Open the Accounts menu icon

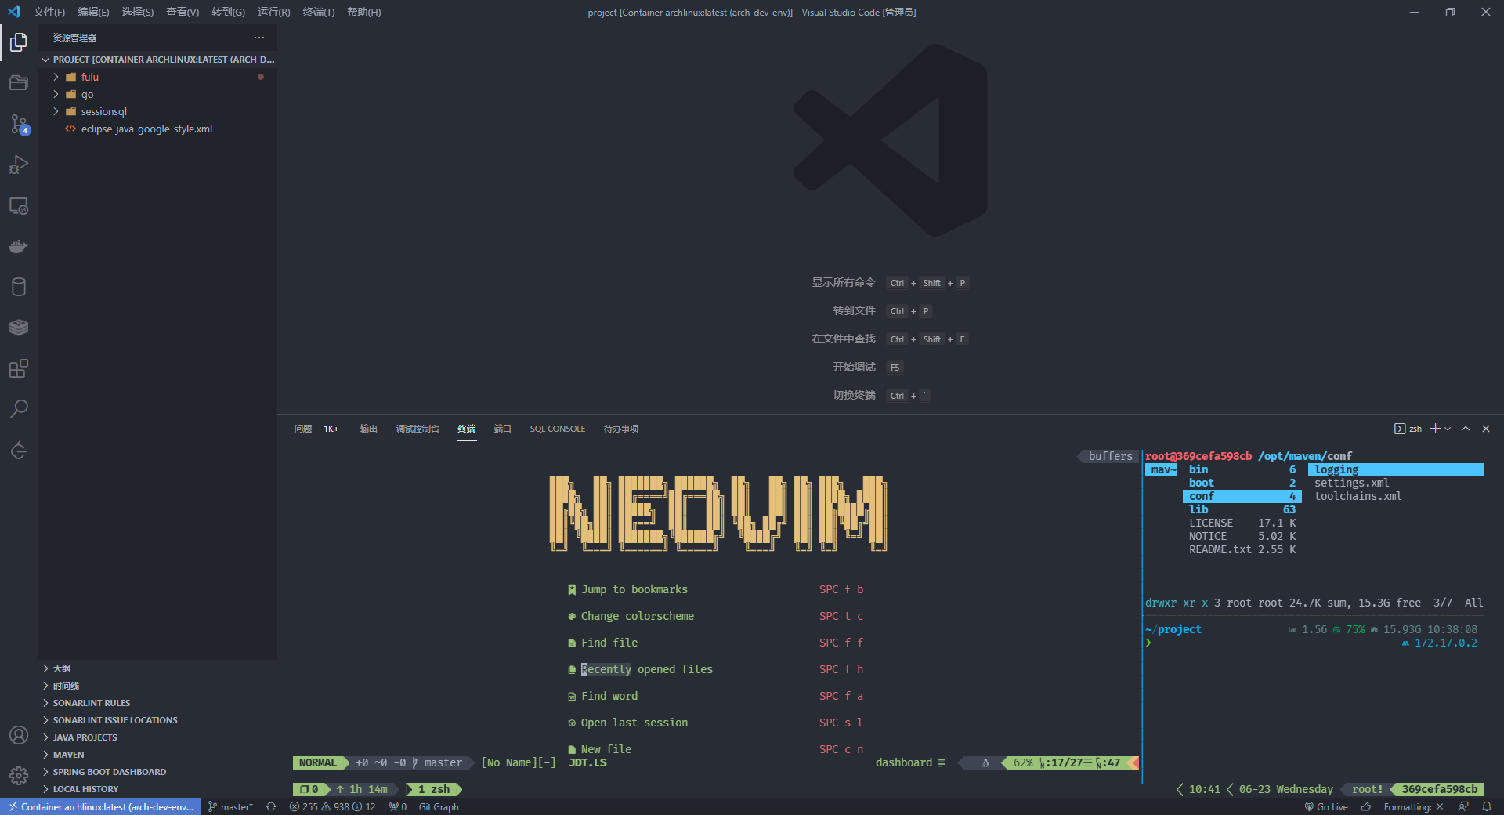coord(19,735)
